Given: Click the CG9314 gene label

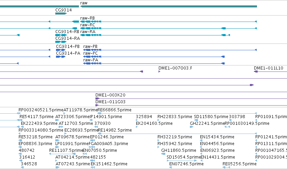Looking at the screenshot, I should [x=63, y=10].
